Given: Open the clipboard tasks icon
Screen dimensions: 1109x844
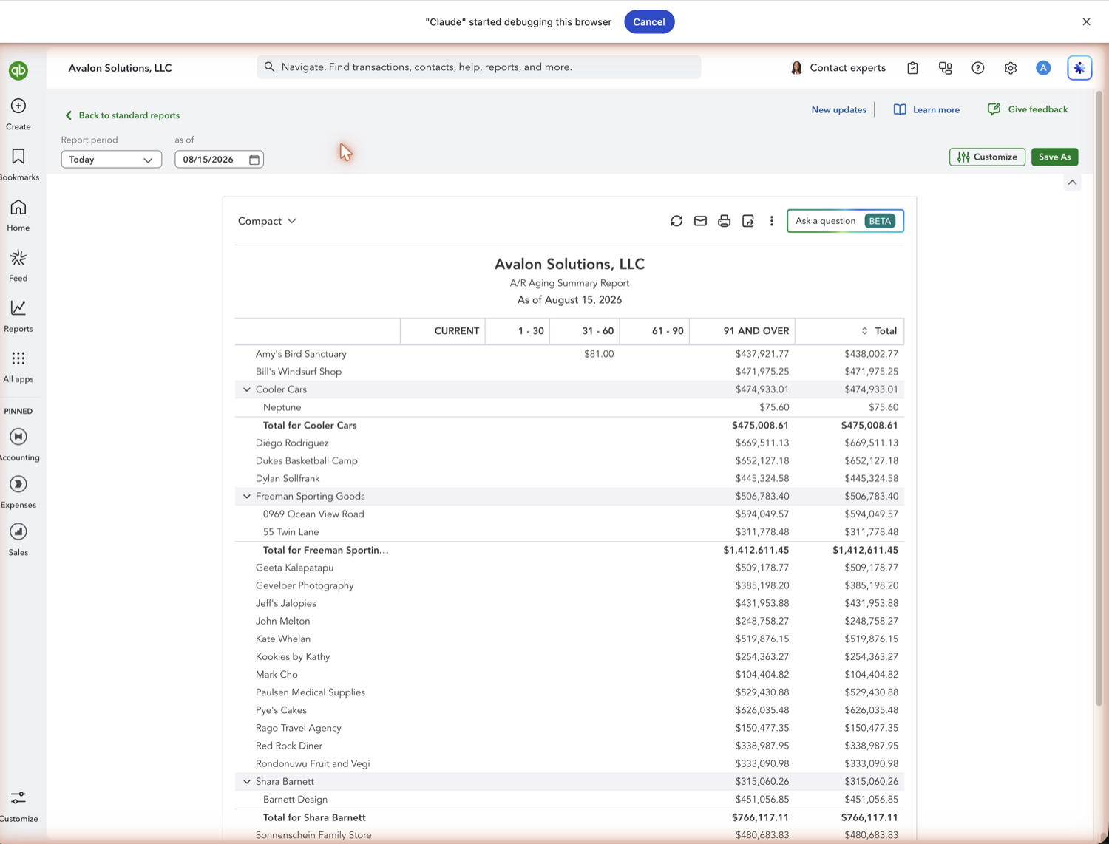Looking at the screenshot, I should 912,68.
